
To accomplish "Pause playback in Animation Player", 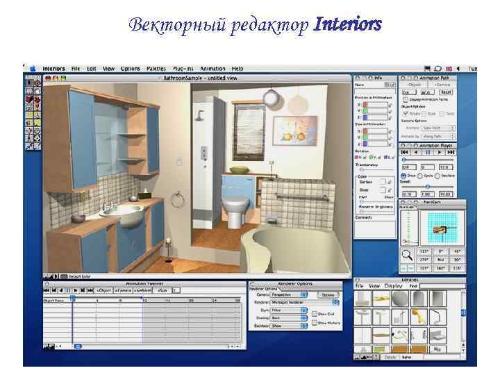I will [428, 152].
